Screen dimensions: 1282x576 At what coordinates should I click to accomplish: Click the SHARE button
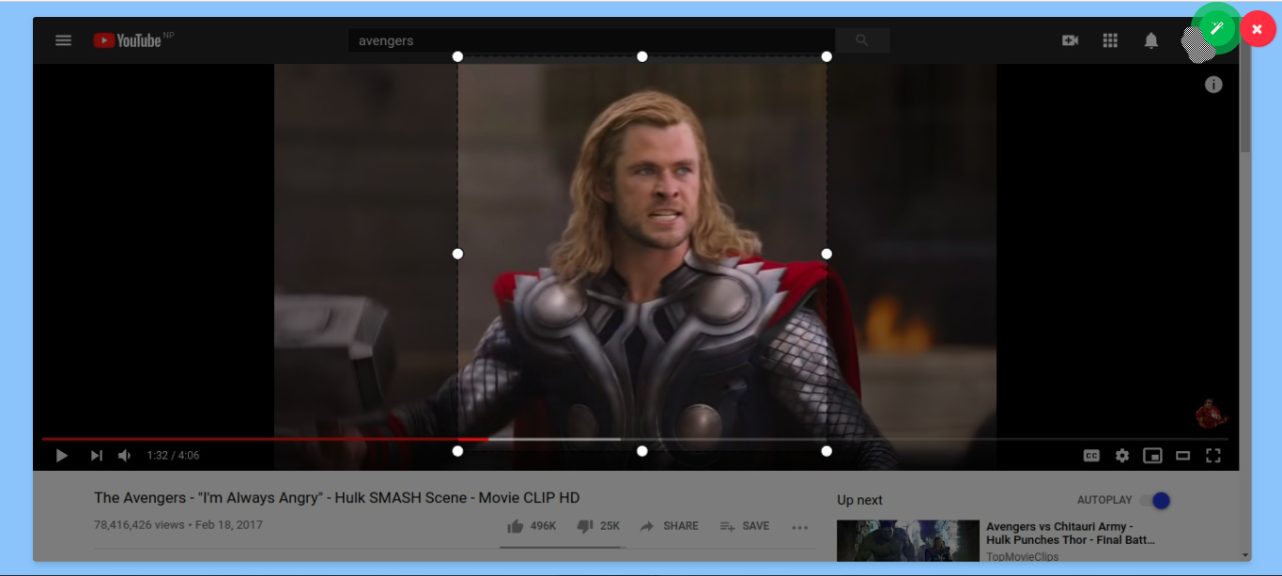pyautogui.click(x=669, y=526)
